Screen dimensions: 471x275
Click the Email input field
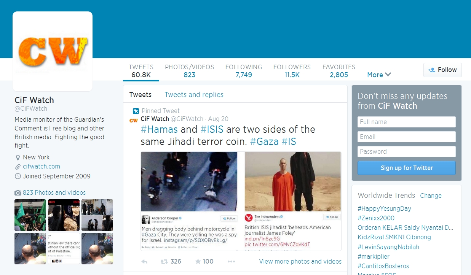(407, 137)
